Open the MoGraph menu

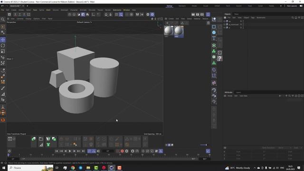[x=65, y=10]
